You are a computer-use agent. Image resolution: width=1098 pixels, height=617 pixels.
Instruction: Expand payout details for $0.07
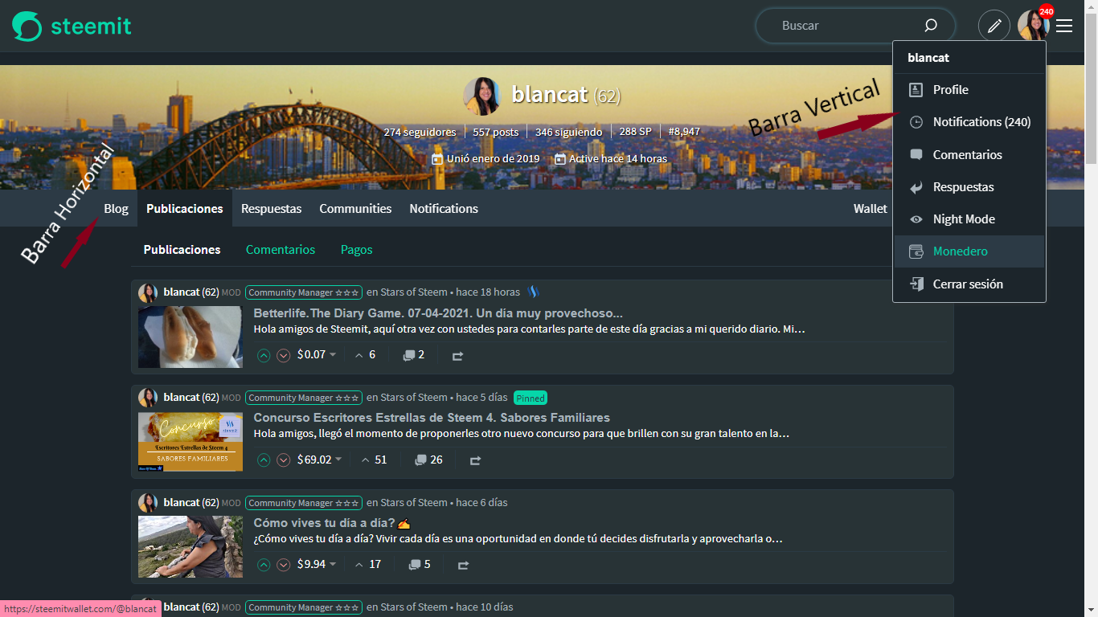[317, 354]
